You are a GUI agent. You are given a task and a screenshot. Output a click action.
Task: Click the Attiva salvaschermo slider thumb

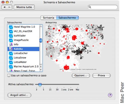(40, 85)
